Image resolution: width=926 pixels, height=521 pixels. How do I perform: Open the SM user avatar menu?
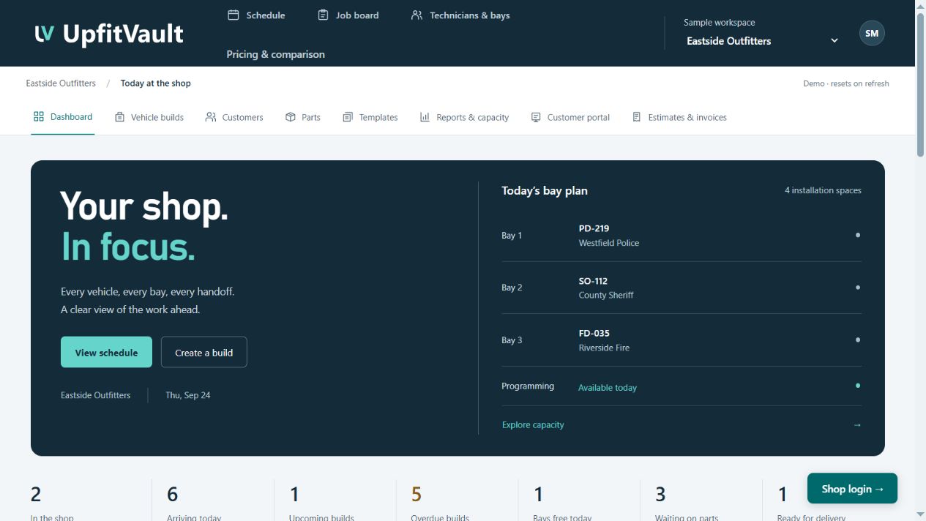[872, 33]
